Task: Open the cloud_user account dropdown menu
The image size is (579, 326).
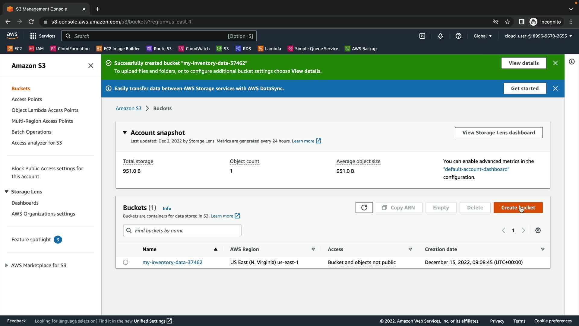Action: [538, 36]
